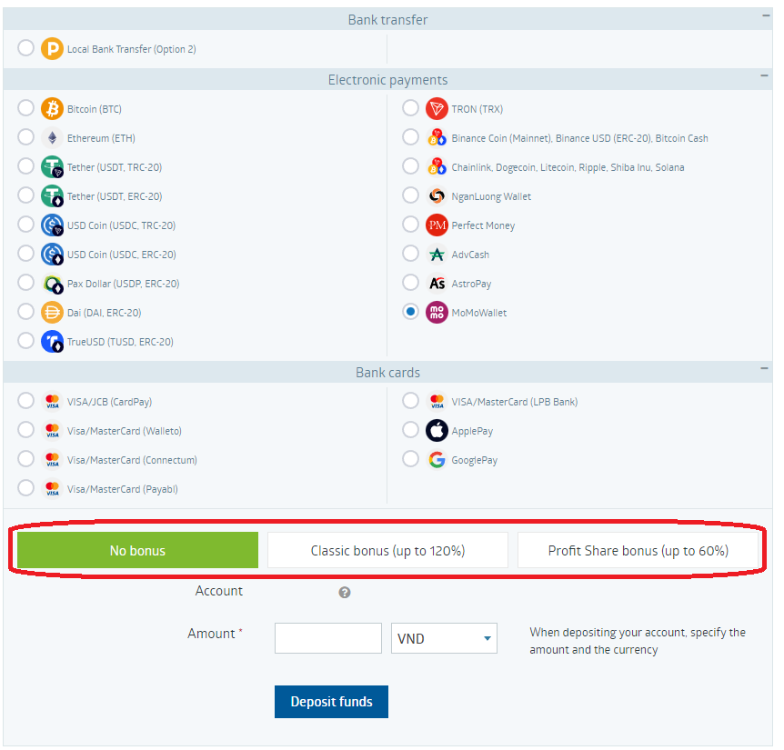Click the Bitcoin (BTC) logo icon
784x750 pixels.
click(52, 109)
